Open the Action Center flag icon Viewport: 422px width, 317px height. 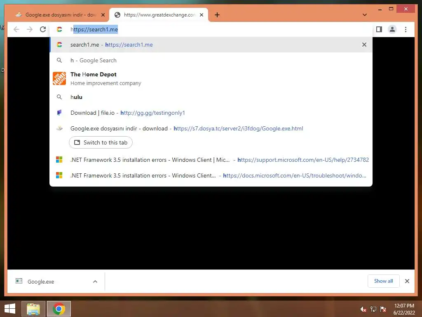point(383,309)
